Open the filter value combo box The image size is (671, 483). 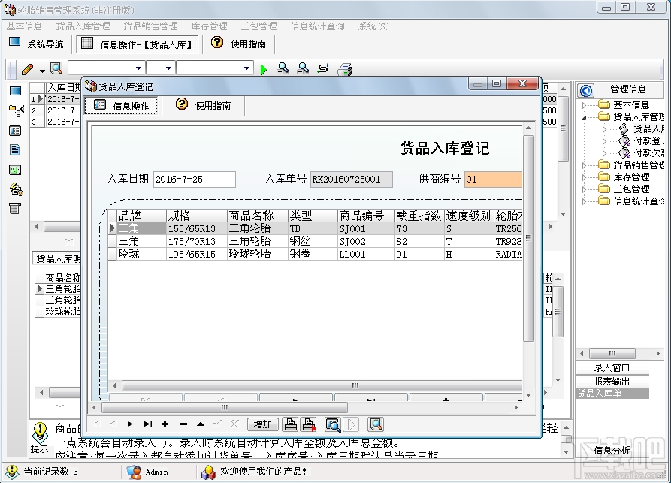coord(214,68)
